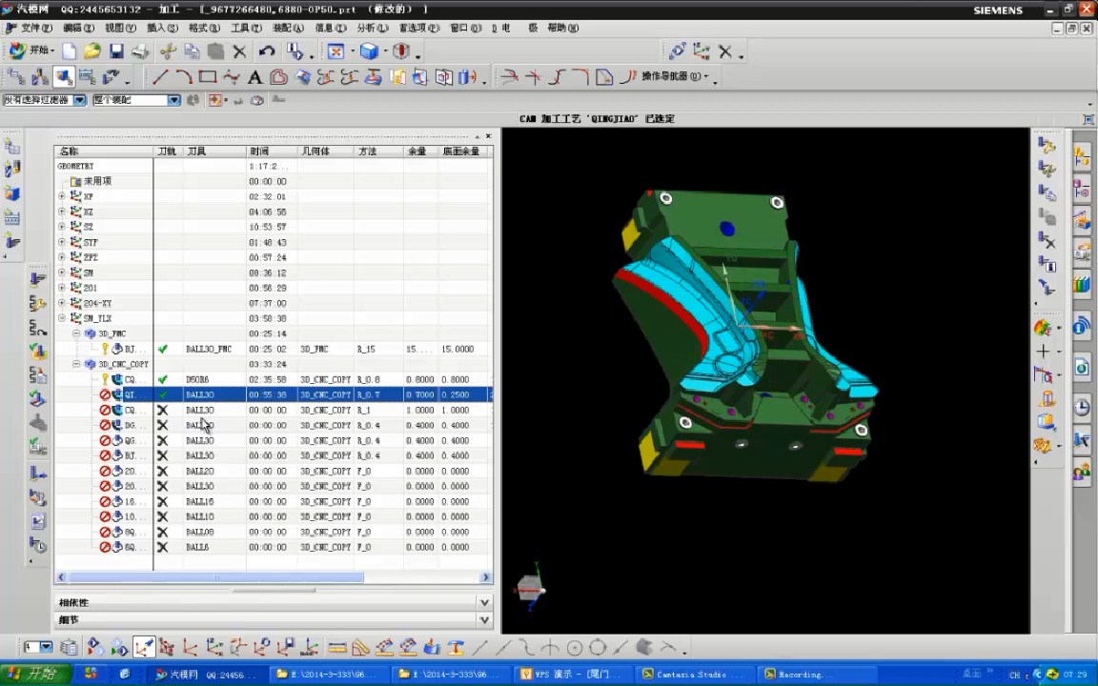
Task: Click the Fit view icon
Action: click(336, 51)
